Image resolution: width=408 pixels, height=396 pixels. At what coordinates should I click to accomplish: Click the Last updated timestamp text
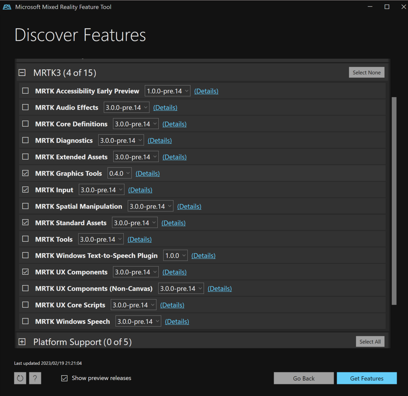(48, 363)
